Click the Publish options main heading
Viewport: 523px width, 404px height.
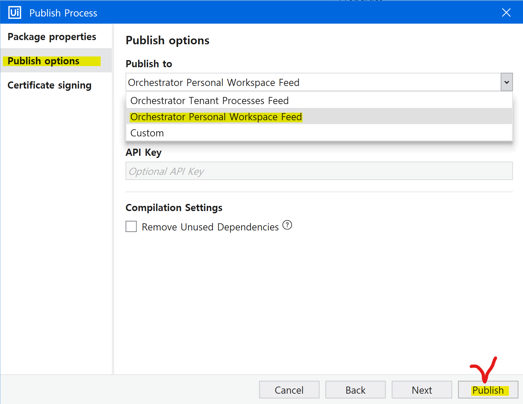coord(168,40)
